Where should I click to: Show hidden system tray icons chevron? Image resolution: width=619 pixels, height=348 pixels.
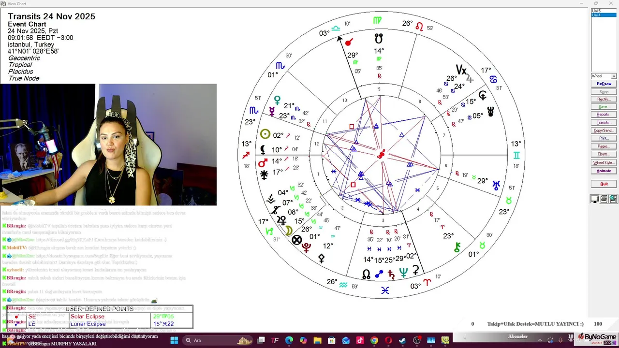540,340
